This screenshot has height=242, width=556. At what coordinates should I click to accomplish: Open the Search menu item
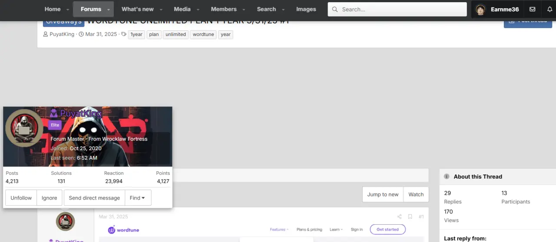click(x=266, y=9)
